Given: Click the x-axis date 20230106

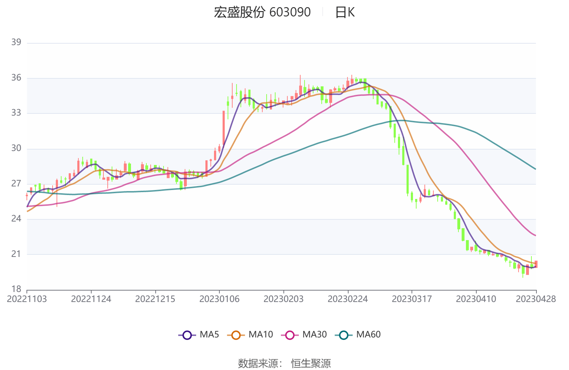Looking at the screenshot, I should [x=219, y=299].
